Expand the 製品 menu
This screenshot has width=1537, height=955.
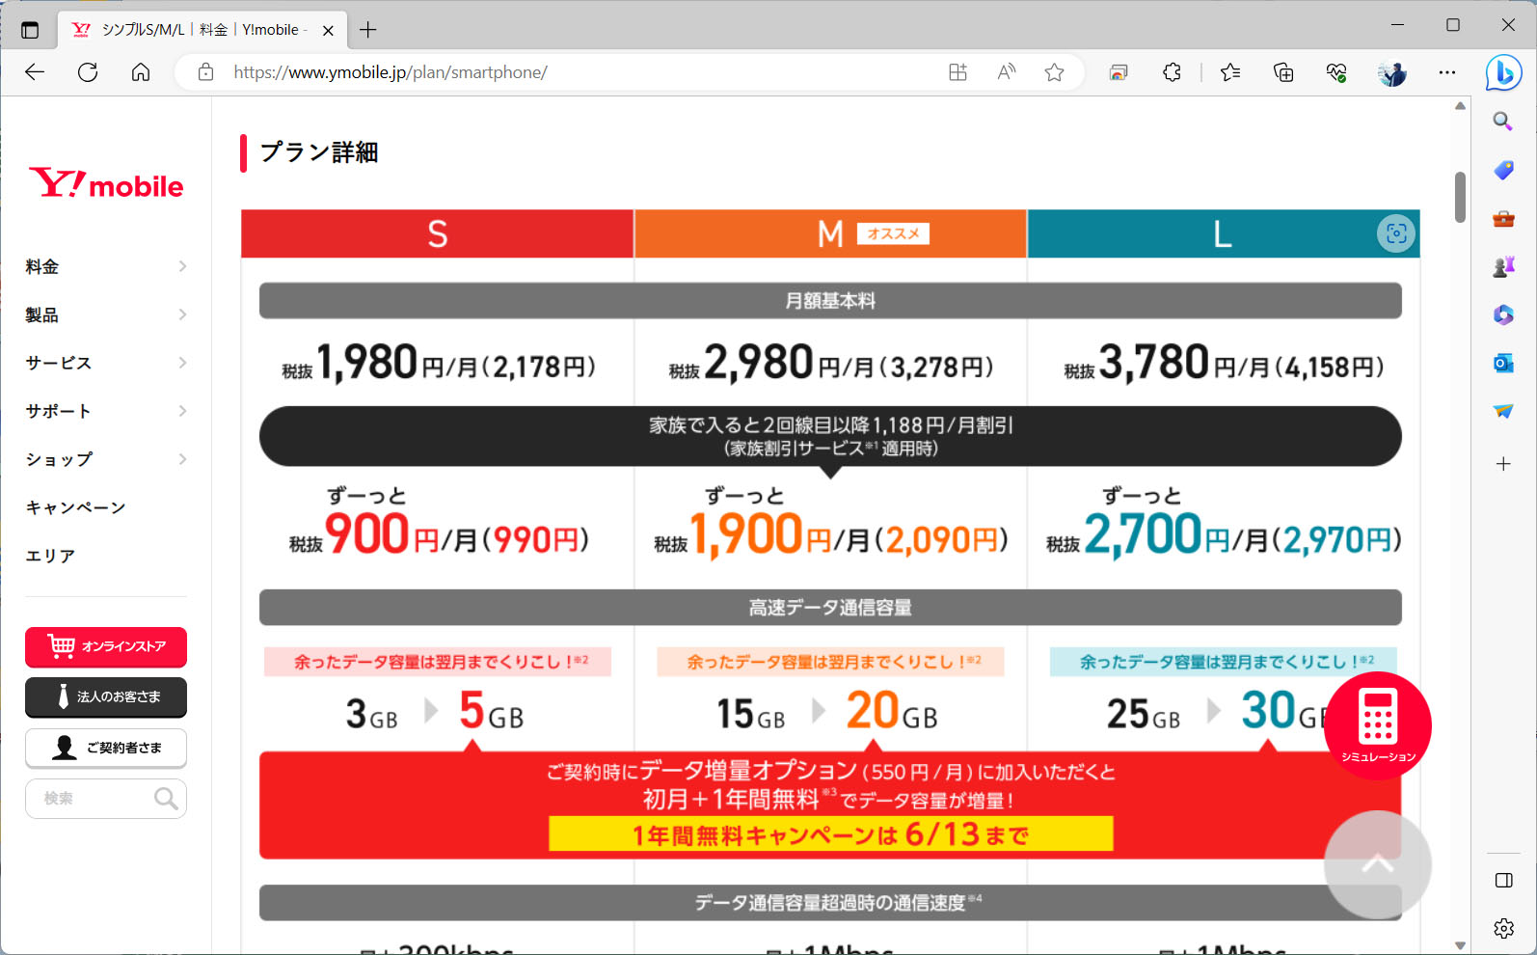coord(106,314)
